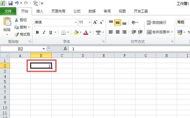190x118 pixels.
Task: Select bottom vertical alignment
Action: point(124,23)
